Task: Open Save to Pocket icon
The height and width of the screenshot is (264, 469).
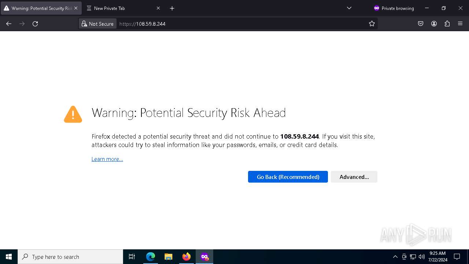Action: pos(421,24)
